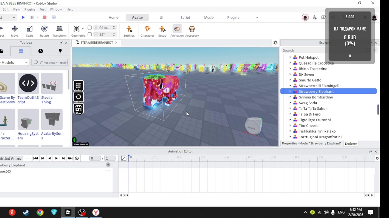
Task: Toggle the curve editor view in Animation Editor
Action: (x=123, y=158)
